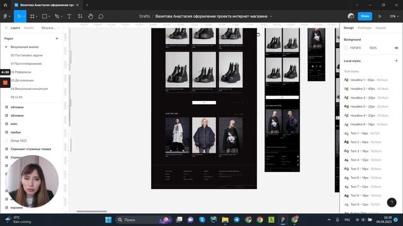Open Figma app in taskbar
Viewport: 403px width, 226px height.
[283, 220]
